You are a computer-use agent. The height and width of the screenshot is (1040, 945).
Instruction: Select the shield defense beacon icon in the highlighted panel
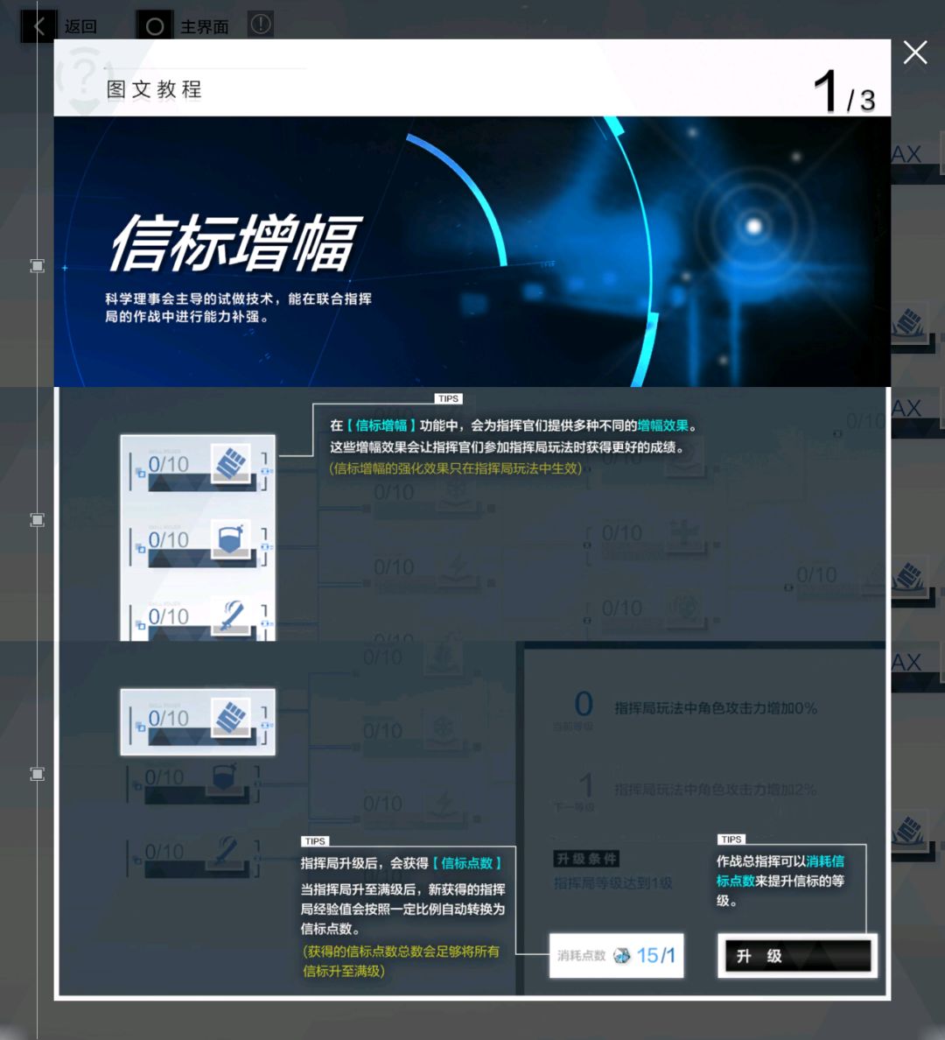[231, 538]
